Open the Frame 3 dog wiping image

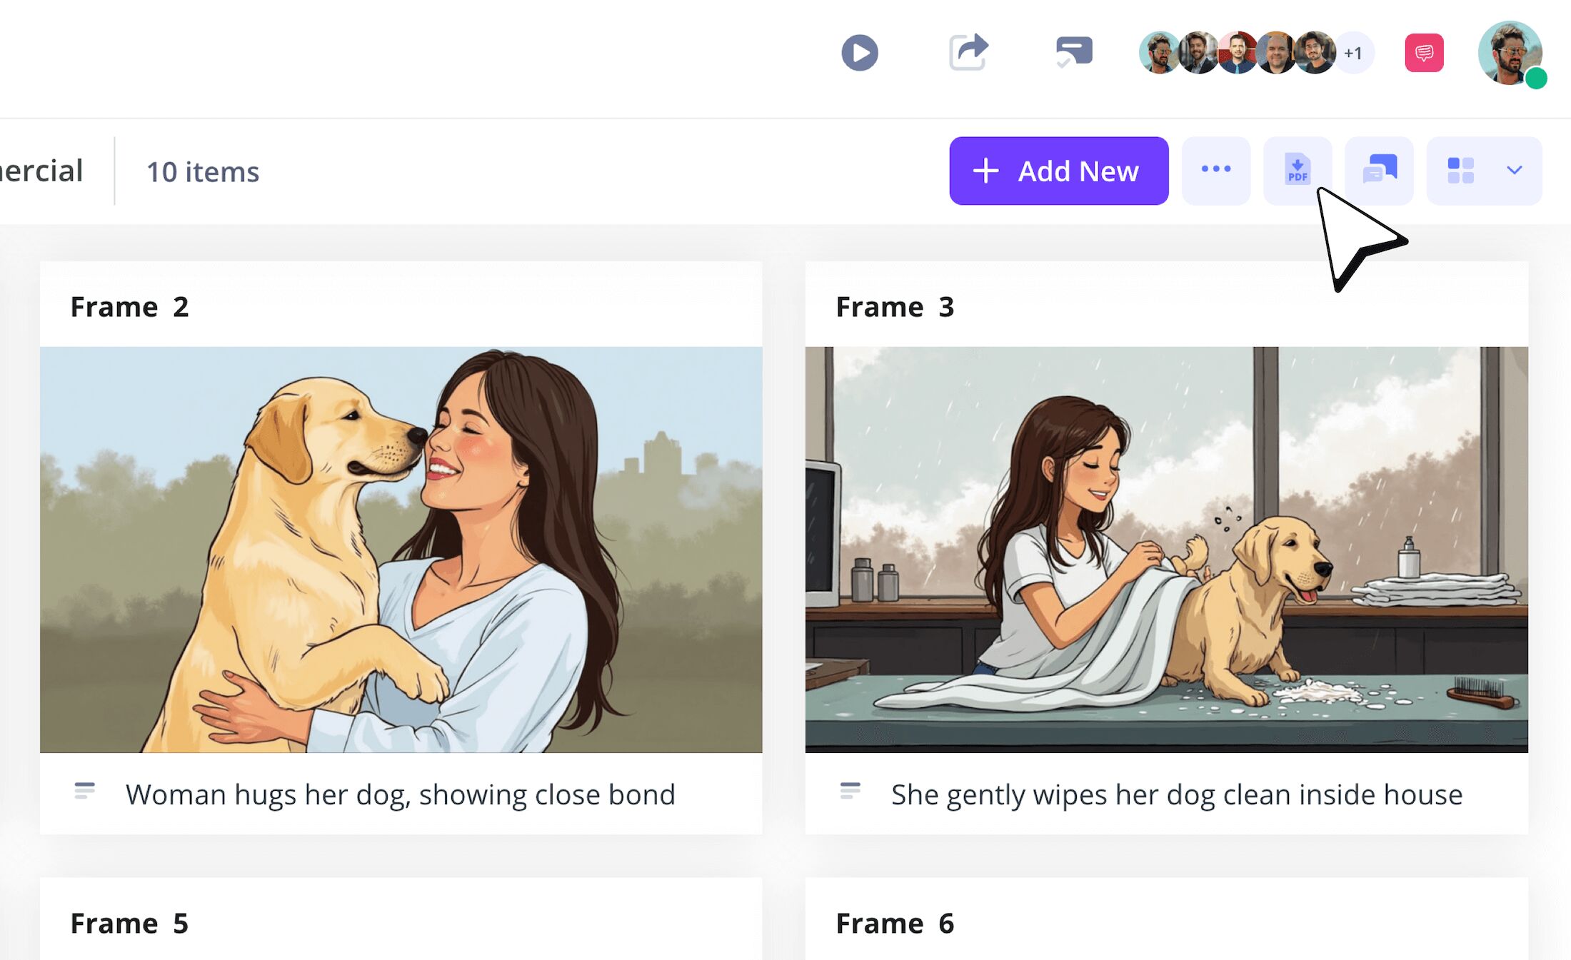pos(1166,549)
